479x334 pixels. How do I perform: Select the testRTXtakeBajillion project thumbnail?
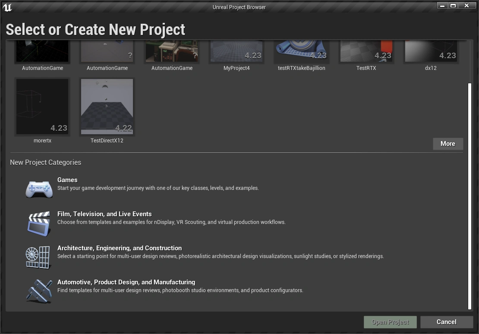(301, 51)
